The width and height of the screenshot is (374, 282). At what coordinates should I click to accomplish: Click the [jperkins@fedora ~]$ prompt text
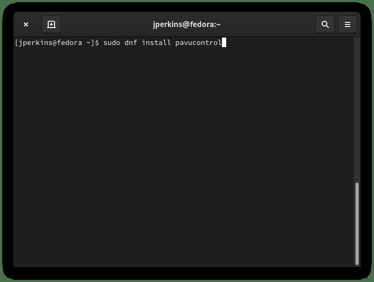coord(57,43)
